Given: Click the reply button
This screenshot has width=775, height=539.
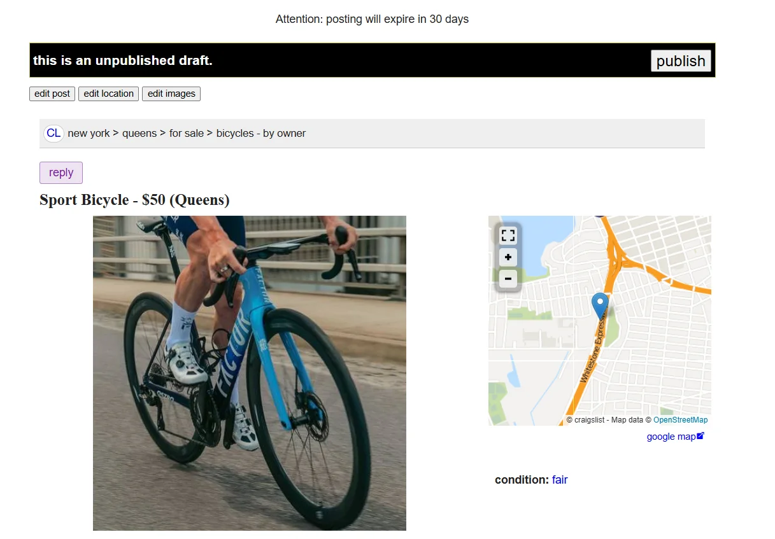Looking at the screenshot, I should coord(60,172).
